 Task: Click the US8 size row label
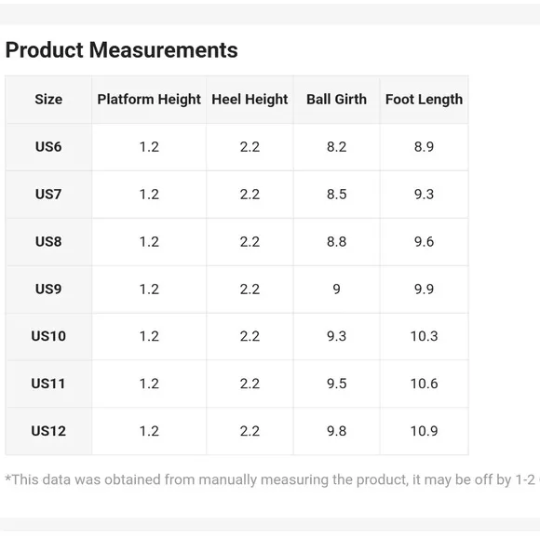(48, 242)
